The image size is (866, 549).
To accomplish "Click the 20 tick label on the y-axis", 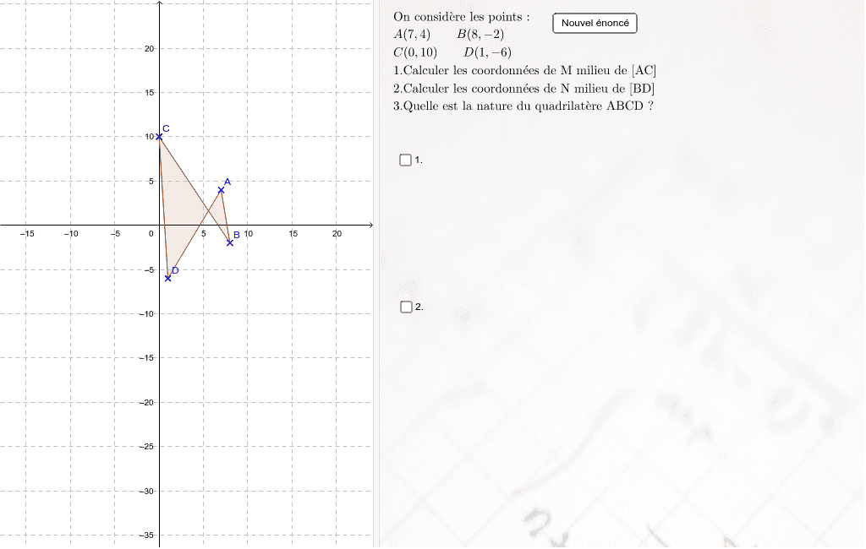I will coord(149,49).
